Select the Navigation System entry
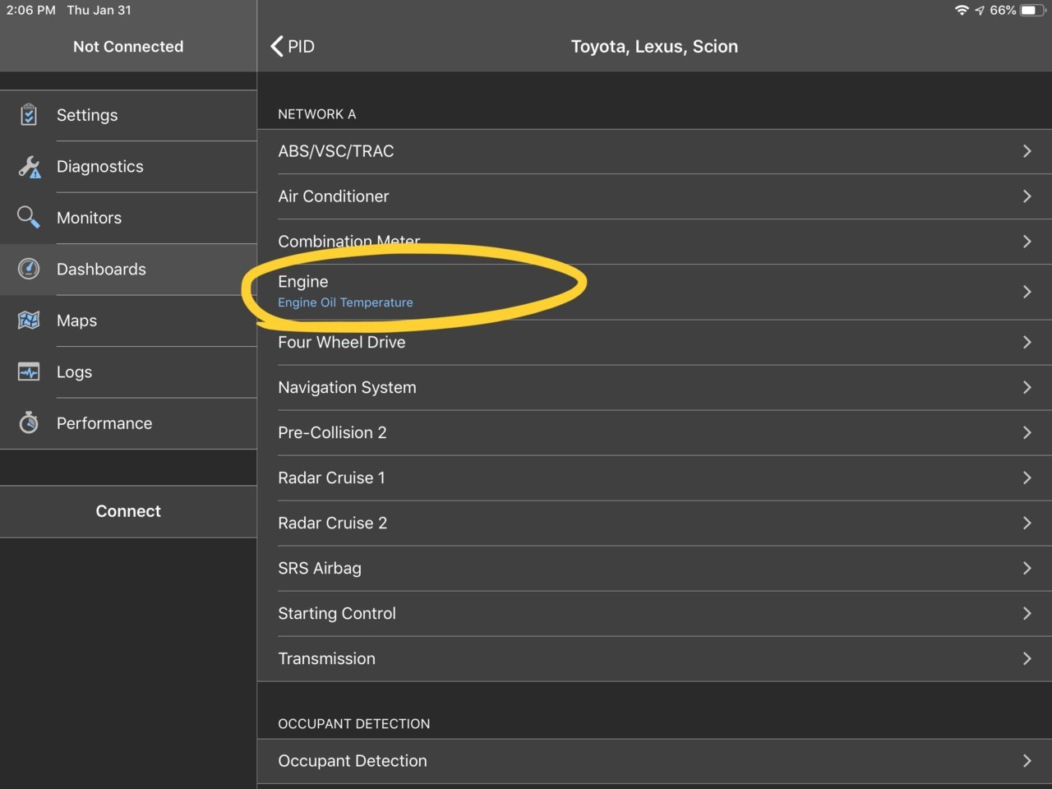This screenshot has width=1052, height=789. 654,387
